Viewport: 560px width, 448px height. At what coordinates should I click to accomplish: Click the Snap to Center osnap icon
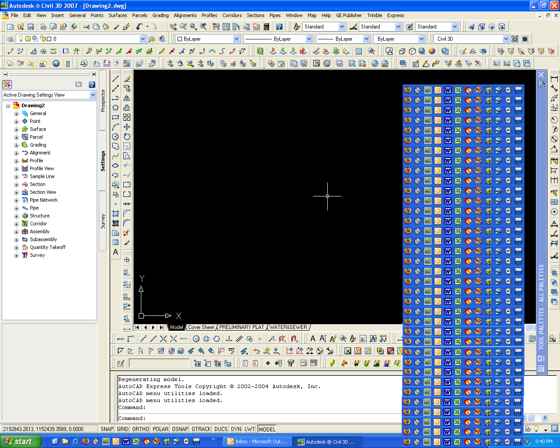[196, 339]
